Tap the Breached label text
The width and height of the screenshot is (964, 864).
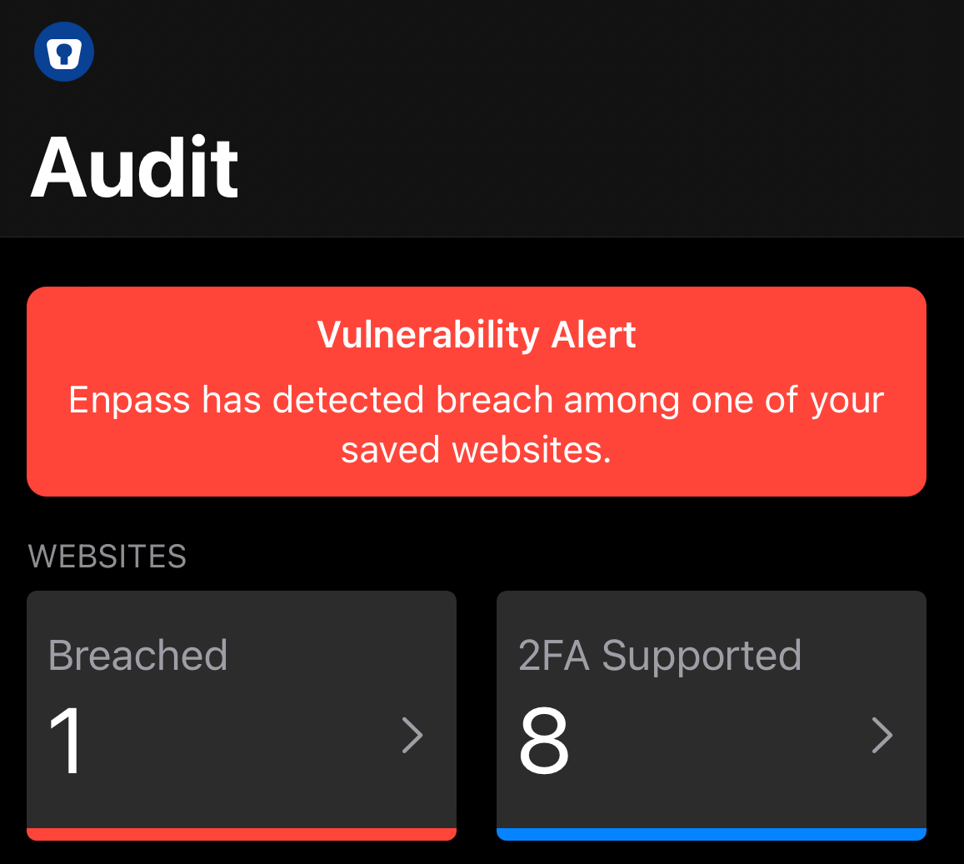137,656
